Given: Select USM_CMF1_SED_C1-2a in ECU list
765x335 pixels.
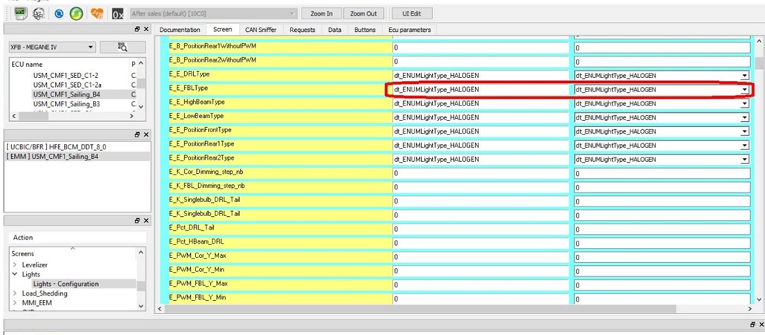Looking at the screenshot, I should click(x=68, y=85).
